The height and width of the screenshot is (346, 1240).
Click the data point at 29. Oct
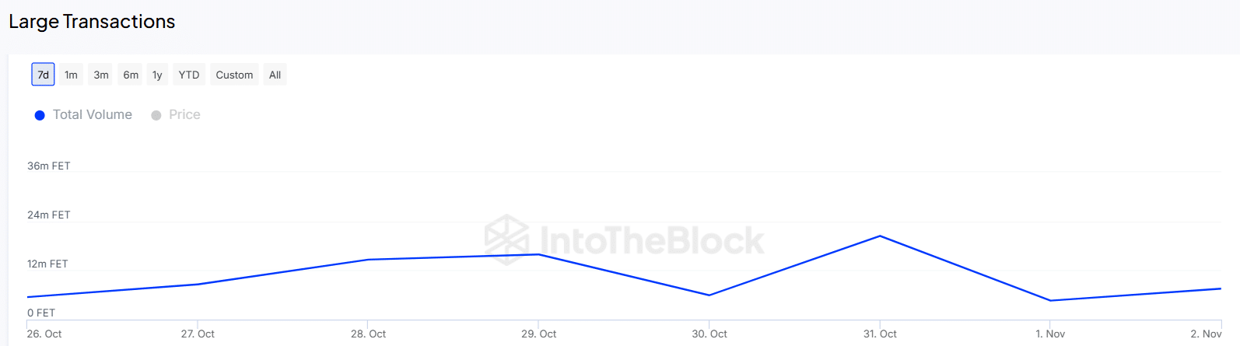coord(538,254)
